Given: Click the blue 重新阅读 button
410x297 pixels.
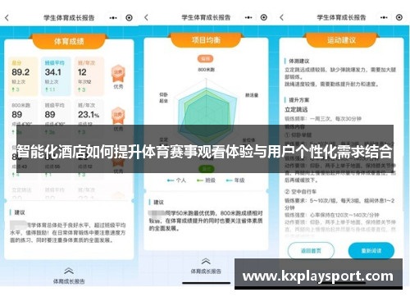Looking at the screenshot, I should [371, 250].
